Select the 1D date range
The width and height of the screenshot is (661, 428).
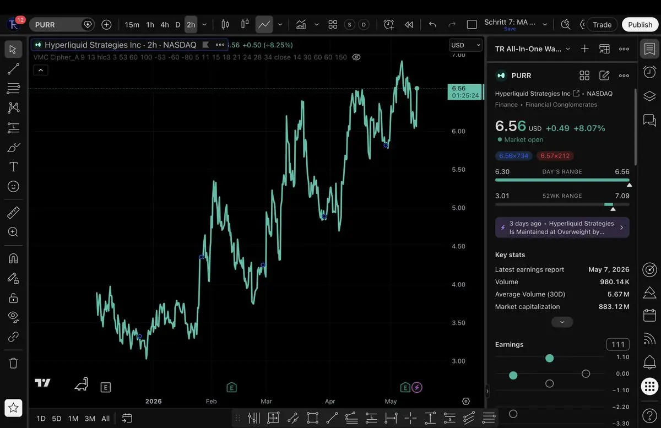(41, 419)
